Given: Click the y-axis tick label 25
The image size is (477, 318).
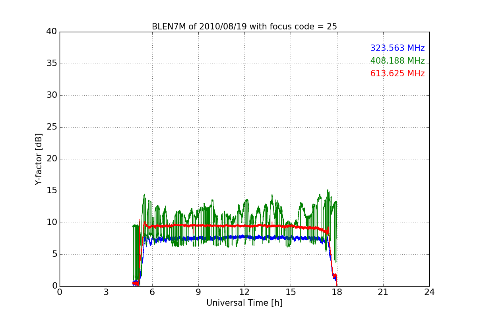Looking at the screenshot, I should (x=52, y=127).
